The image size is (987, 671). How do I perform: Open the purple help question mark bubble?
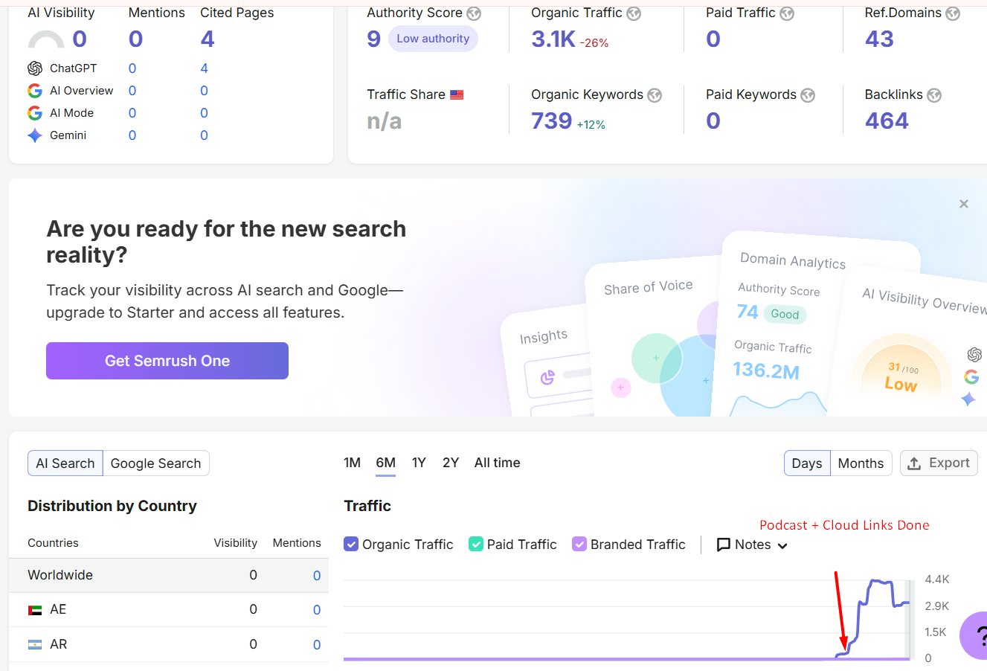(973, 635)
